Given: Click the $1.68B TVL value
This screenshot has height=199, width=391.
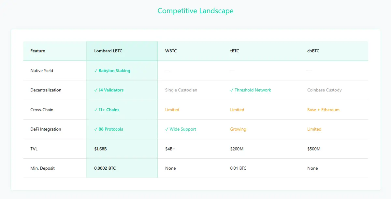Looking at the screenshot, I should pyautogui.click(x=101, y=149).
